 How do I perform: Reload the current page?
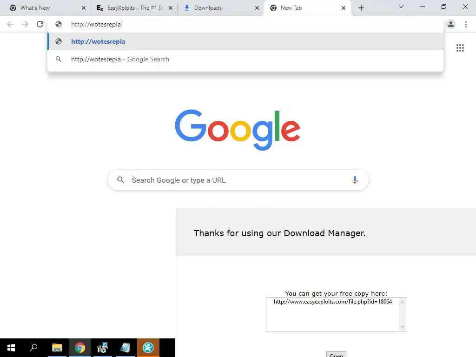[40, 24]
